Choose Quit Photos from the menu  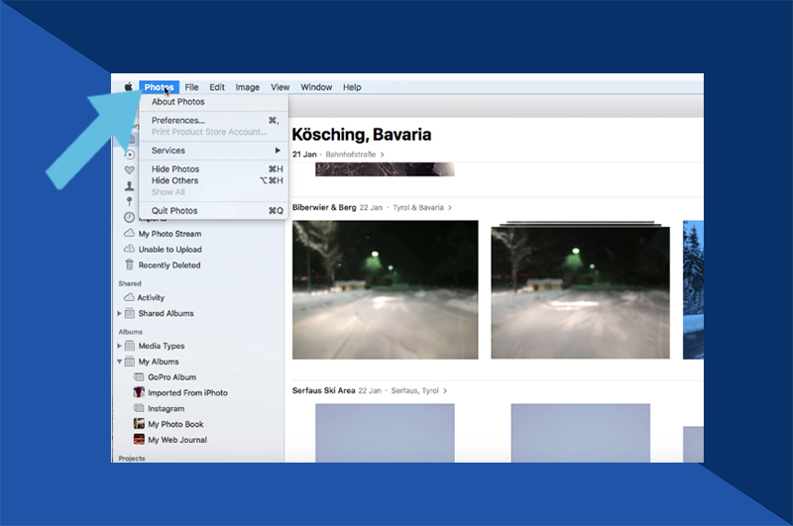(x=214, y=211)
